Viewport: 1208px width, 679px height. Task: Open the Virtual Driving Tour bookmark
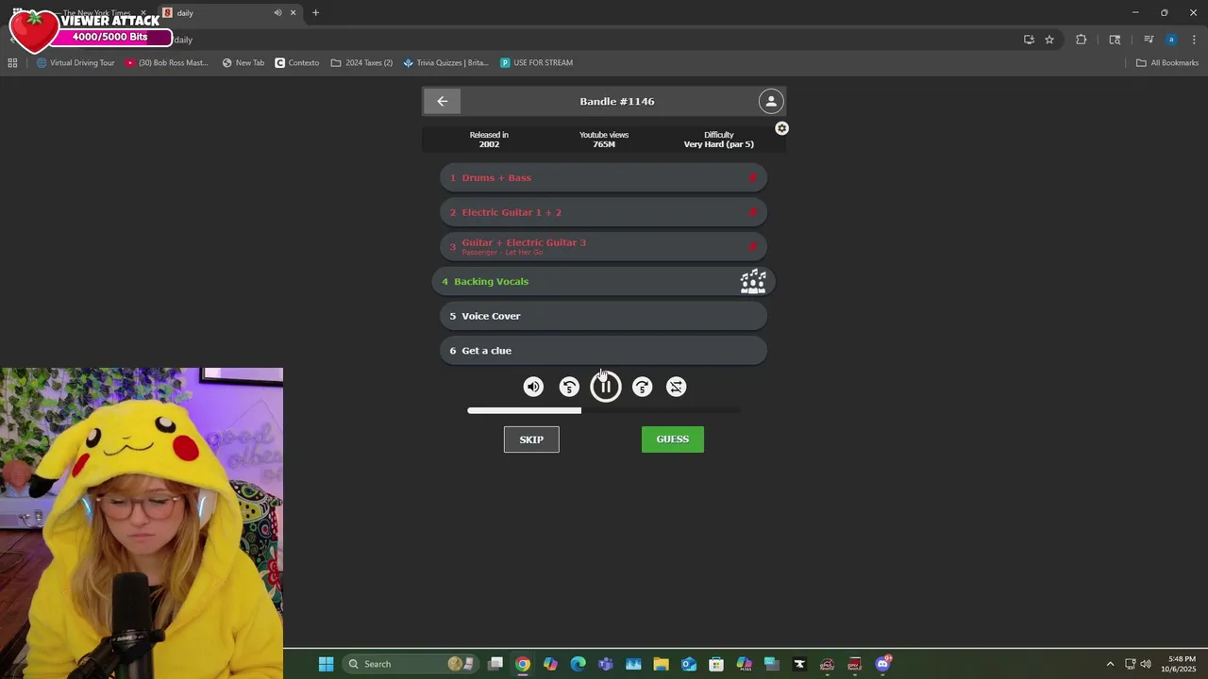click(x=75, y=63)
